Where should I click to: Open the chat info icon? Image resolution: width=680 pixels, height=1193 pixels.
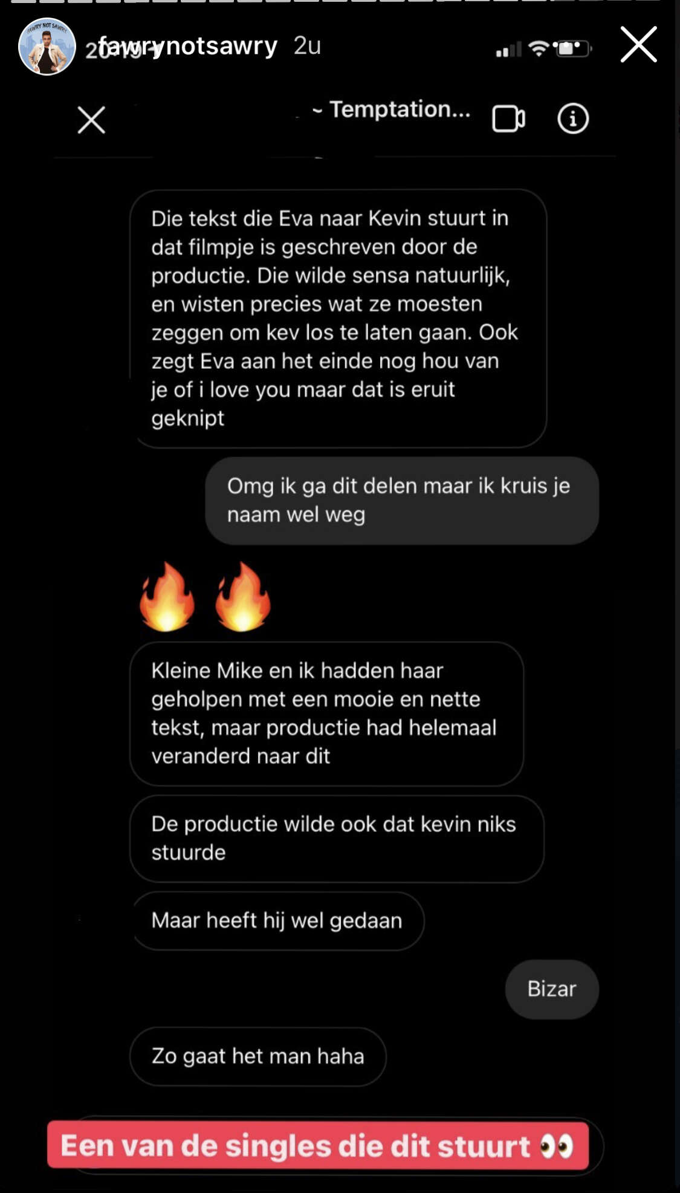coord(572,119)
